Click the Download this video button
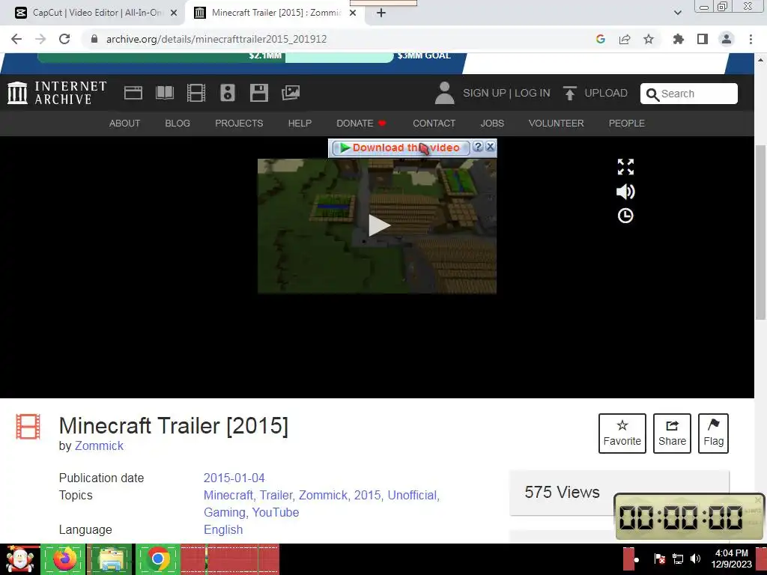Viewport: 767px width, 575px height. click(x=400, y=147)
